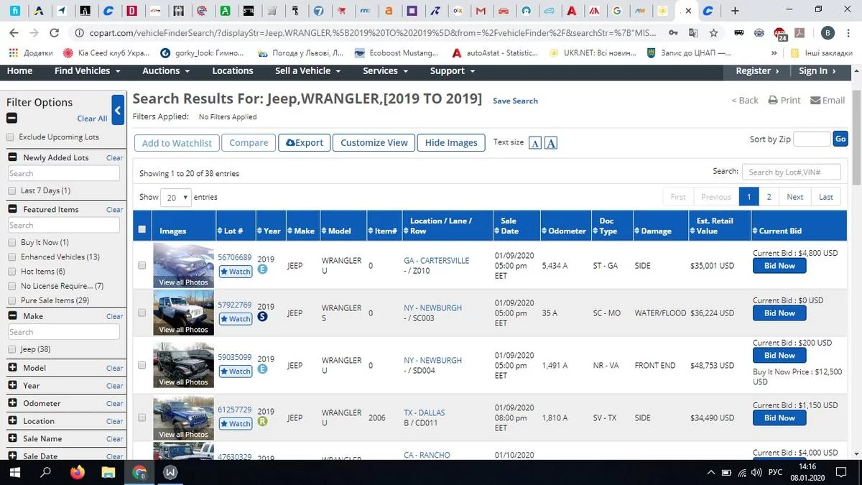Bookmark this page with star icon
Viewport: 862px width, 485px height.
713,33
